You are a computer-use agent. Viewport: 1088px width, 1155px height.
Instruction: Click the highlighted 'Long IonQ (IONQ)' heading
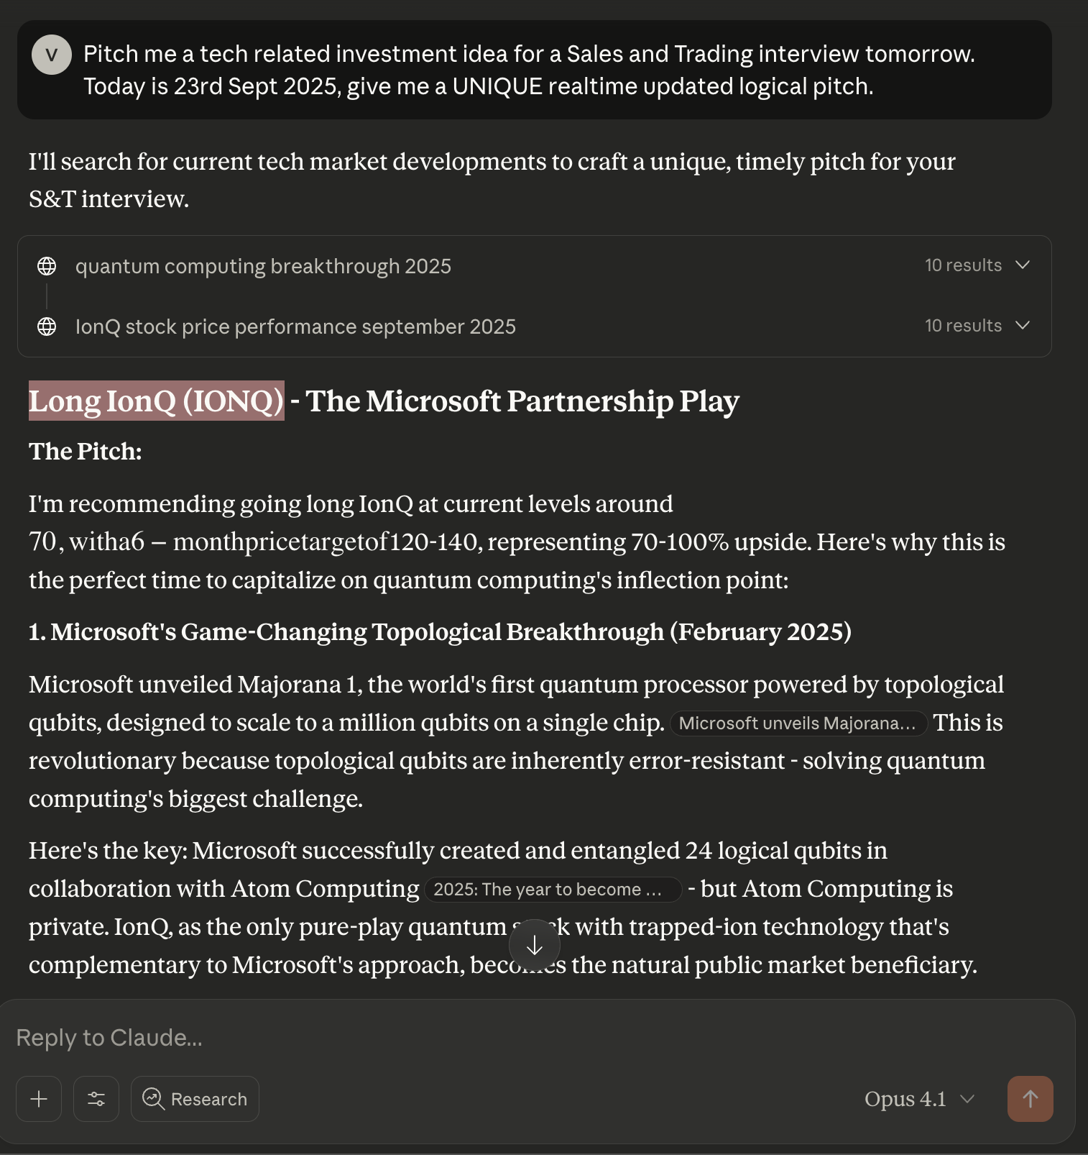coord(157,401)
